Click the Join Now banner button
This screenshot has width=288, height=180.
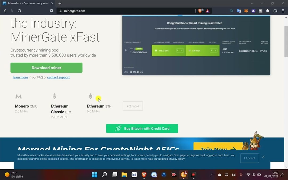point(218,146)
